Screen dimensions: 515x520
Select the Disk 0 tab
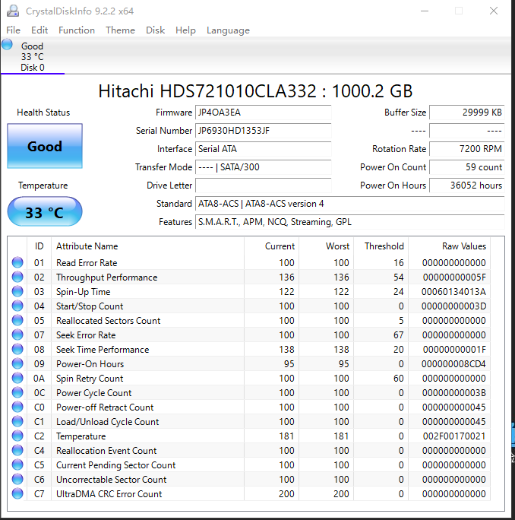pos(33,56)
